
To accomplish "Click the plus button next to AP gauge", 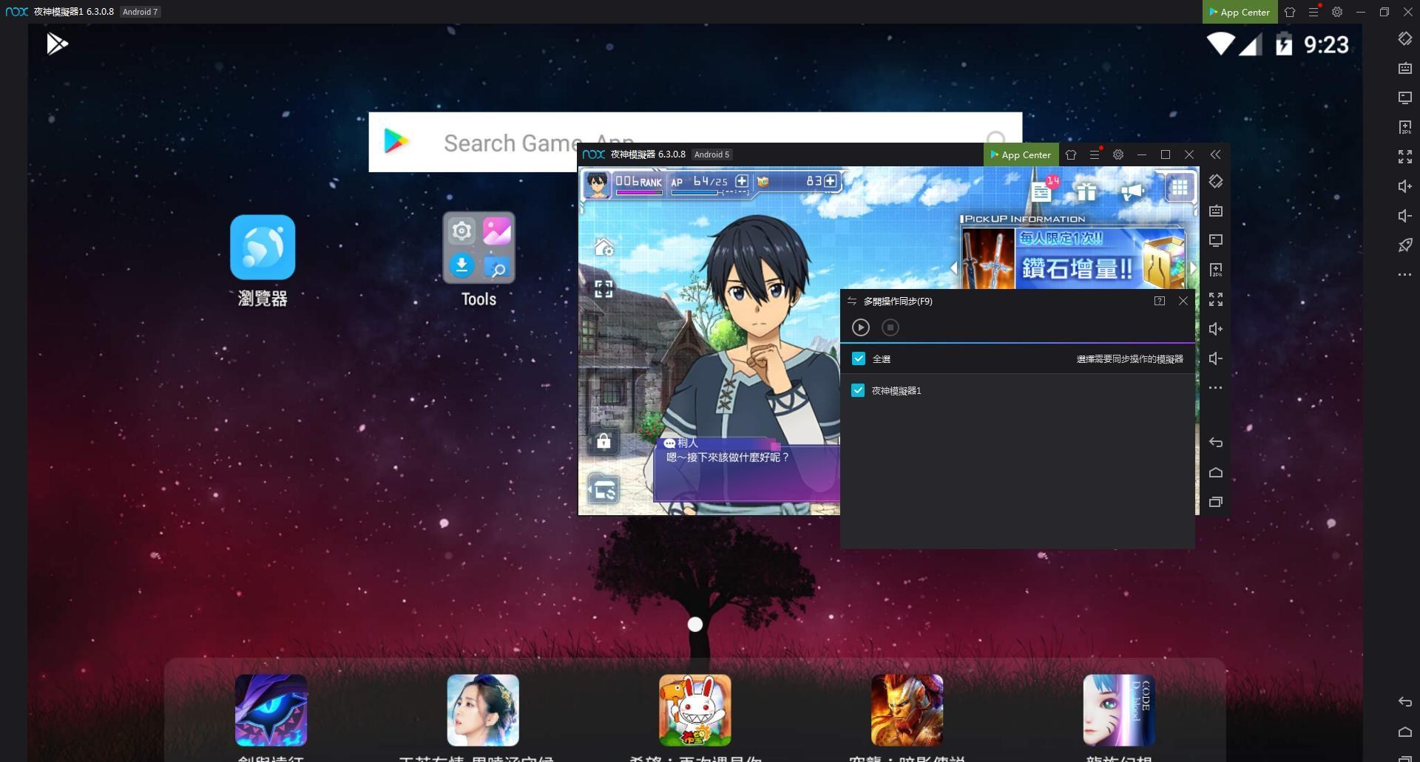I will [741, 181].
